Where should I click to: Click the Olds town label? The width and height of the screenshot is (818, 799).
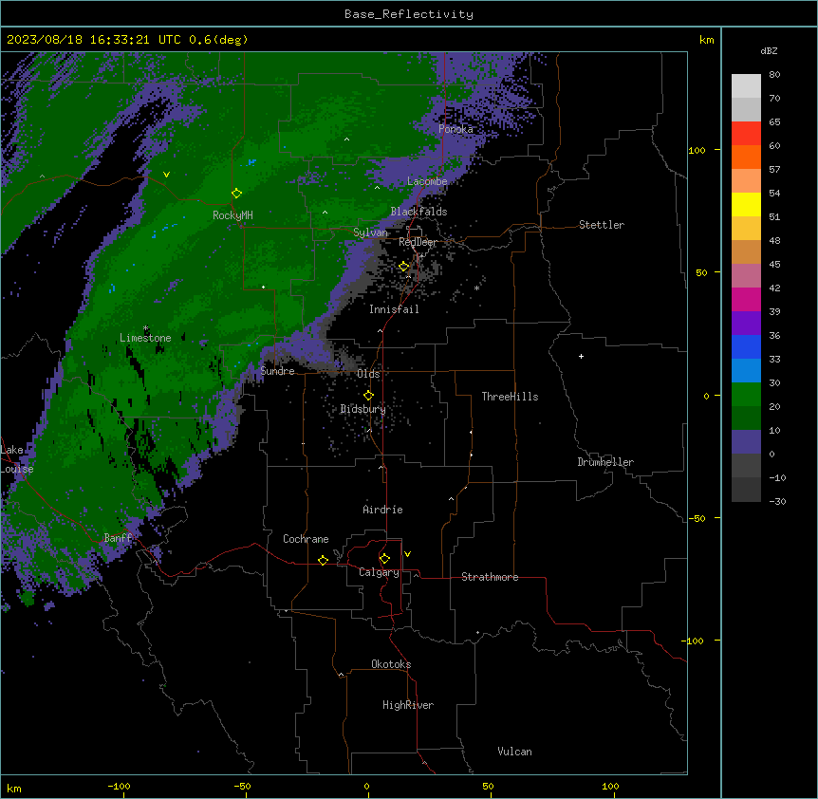(x=368, y=374)
